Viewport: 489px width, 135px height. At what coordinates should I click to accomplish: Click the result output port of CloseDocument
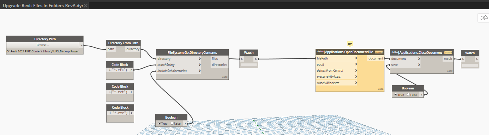point(448,58)
